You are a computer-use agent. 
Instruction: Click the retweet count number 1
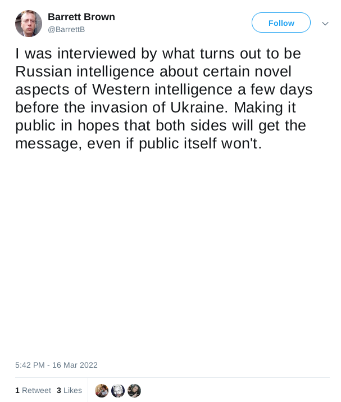pos(17,390)
